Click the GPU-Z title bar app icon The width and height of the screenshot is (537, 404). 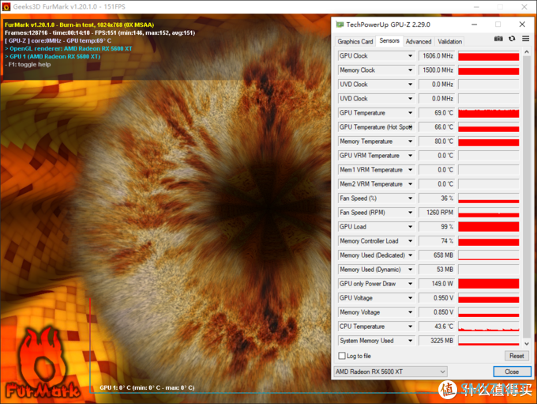tap(340, 25)
